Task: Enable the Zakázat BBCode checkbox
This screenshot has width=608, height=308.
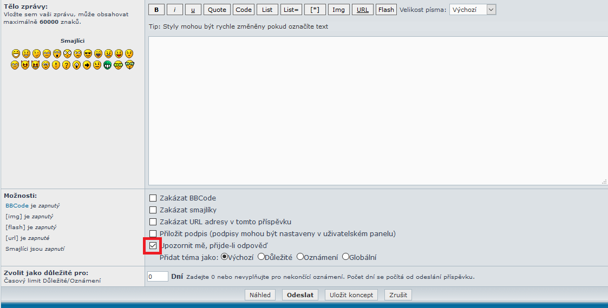Action: click(153, 198)
